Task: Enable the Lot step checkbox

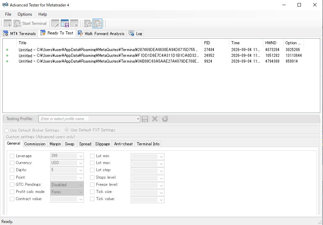Action: 92,170
